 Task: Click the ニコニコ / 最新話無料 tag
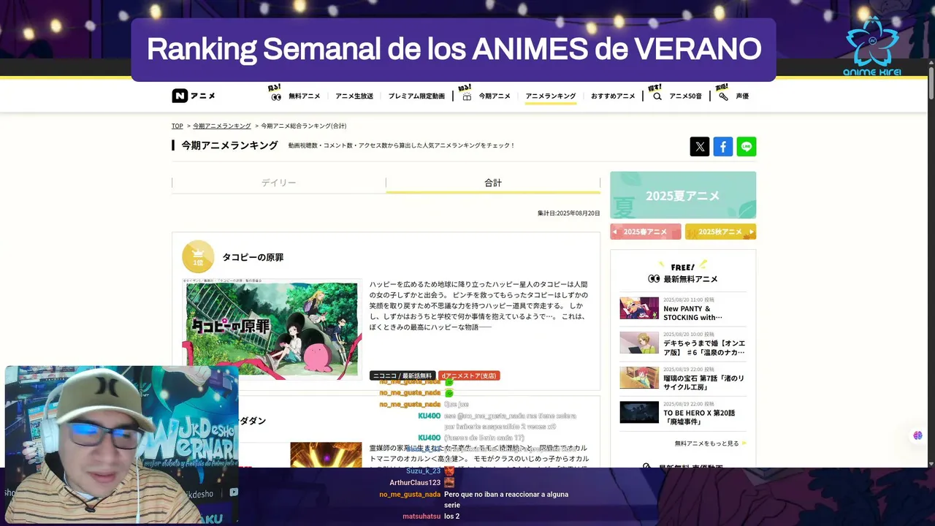(402, 376)
